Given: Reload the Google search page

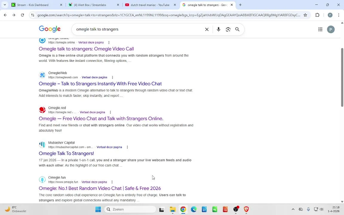Looking at the screenshot, I should pos(22,15).
